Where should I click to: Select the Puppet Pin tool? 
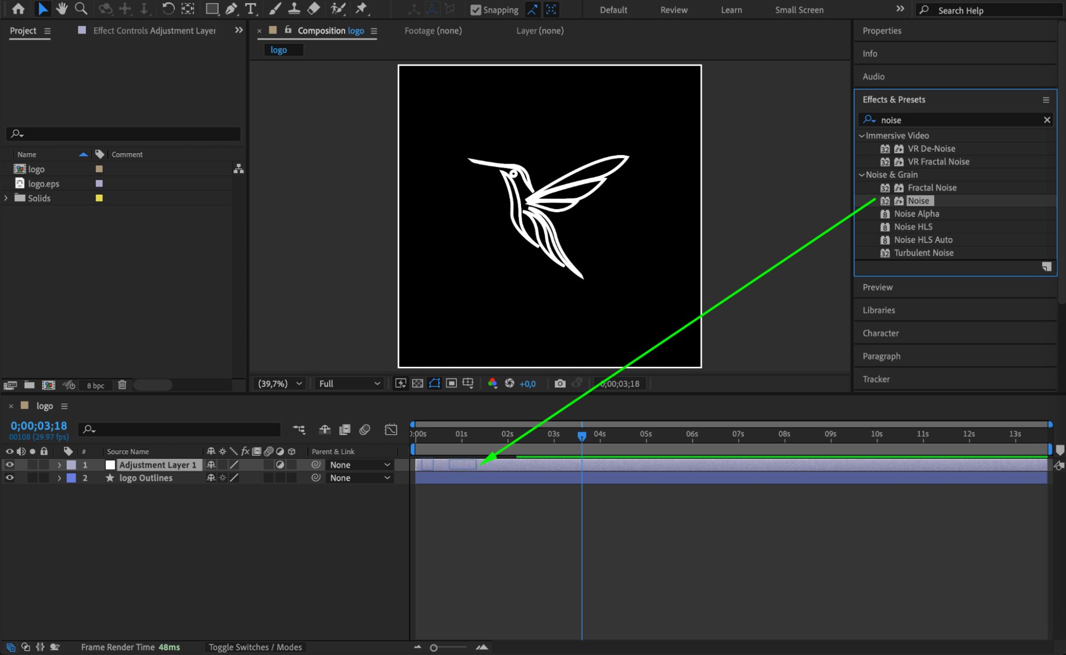coord(362,9)
